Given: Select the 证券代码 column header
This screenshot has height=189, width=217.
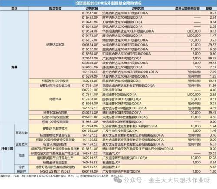Looking at the screenshot, I should 92,9.
